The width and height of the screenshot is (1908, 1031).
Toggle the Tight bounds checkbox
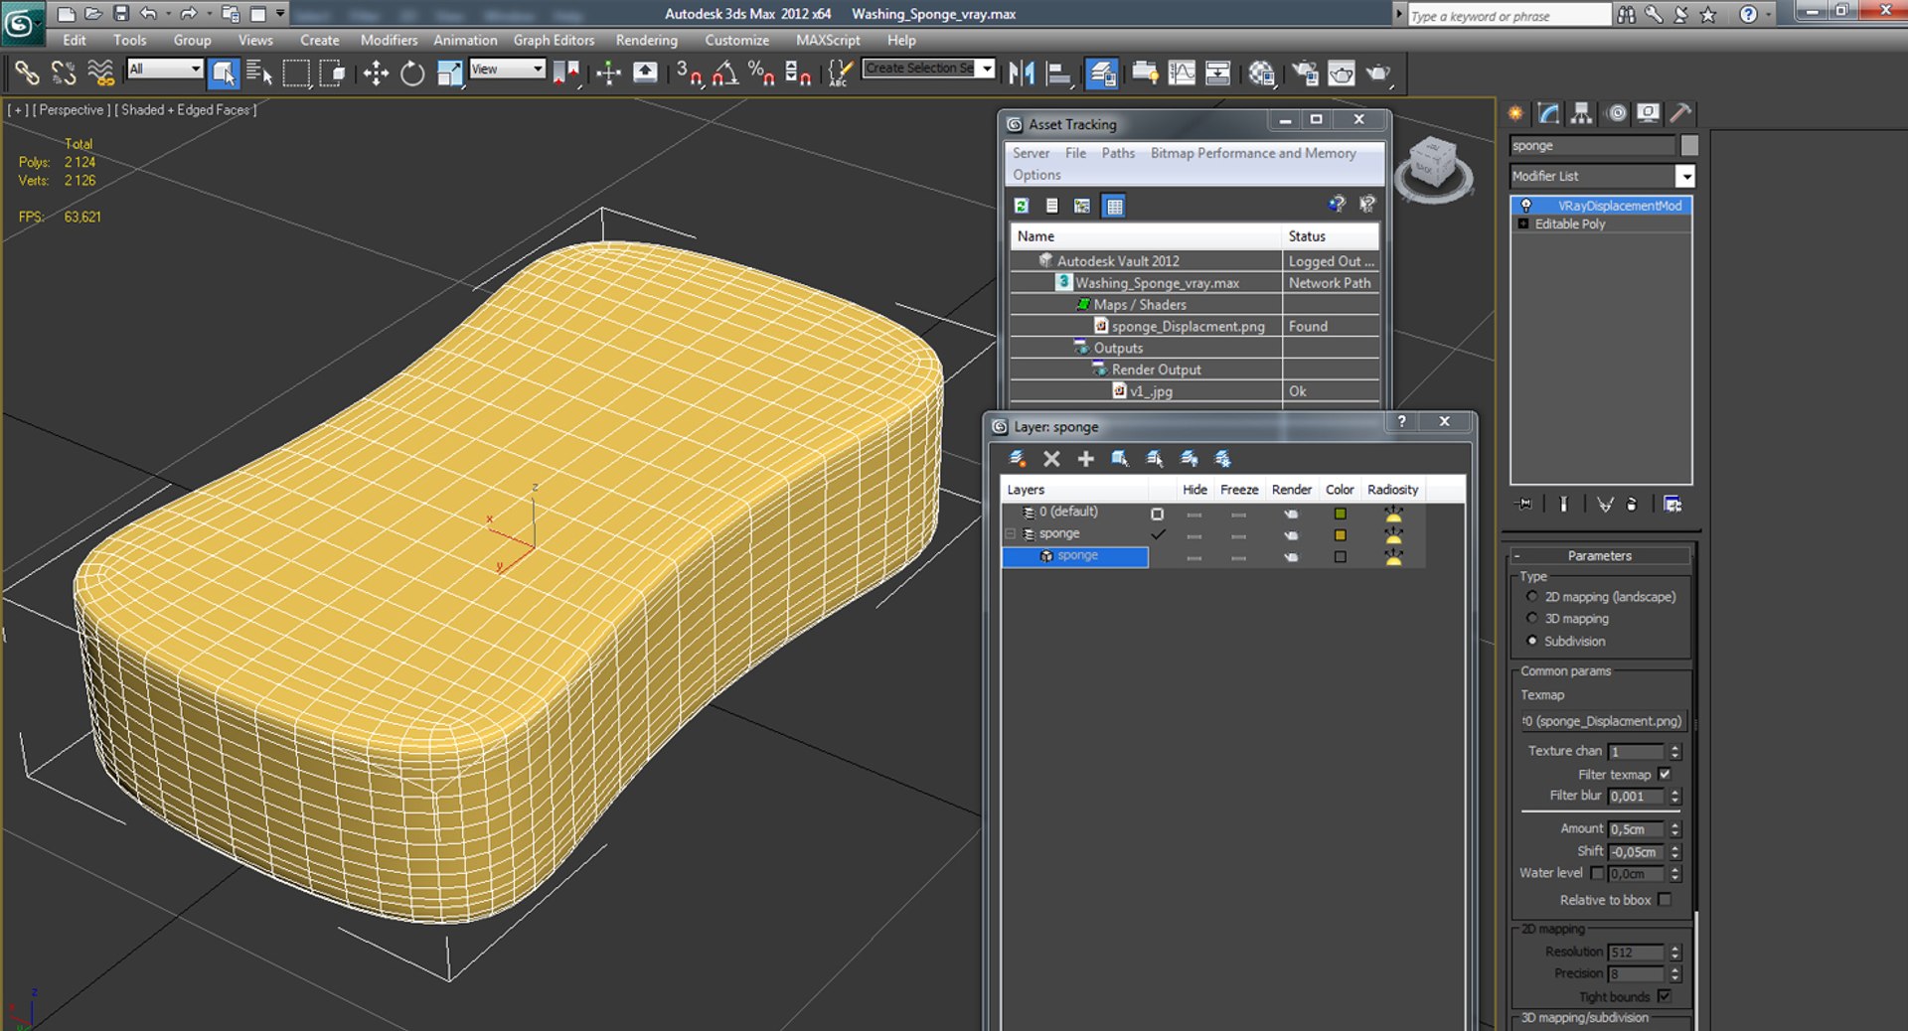[x=1665, y=996]
